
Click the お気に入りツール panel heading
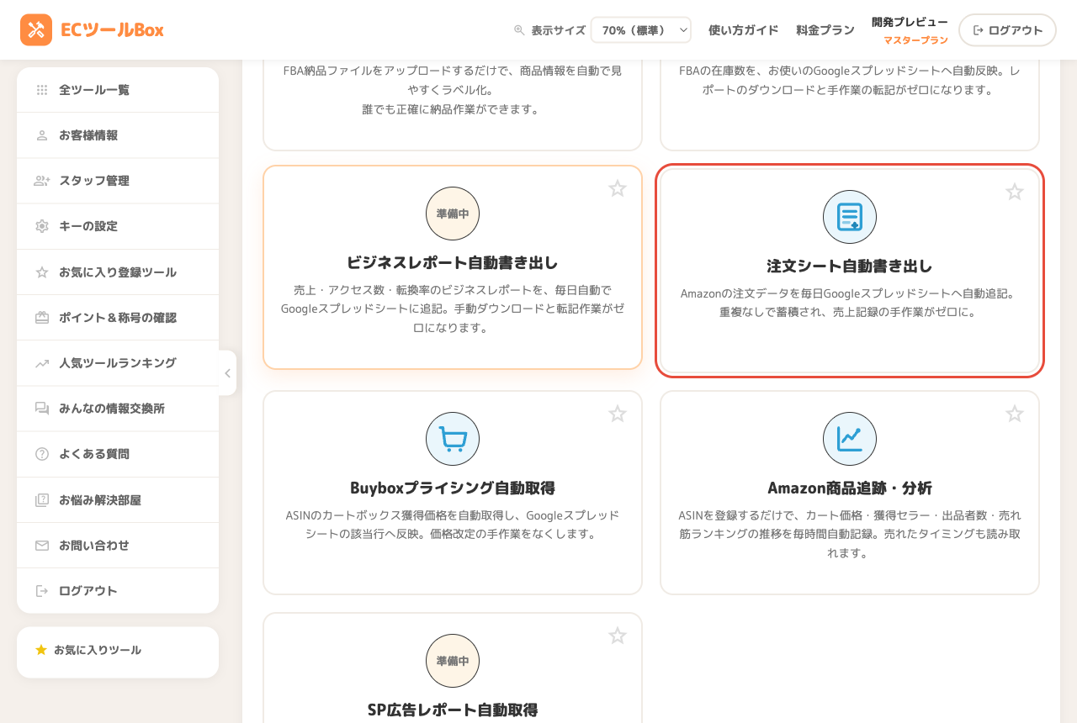click(98, 650)
